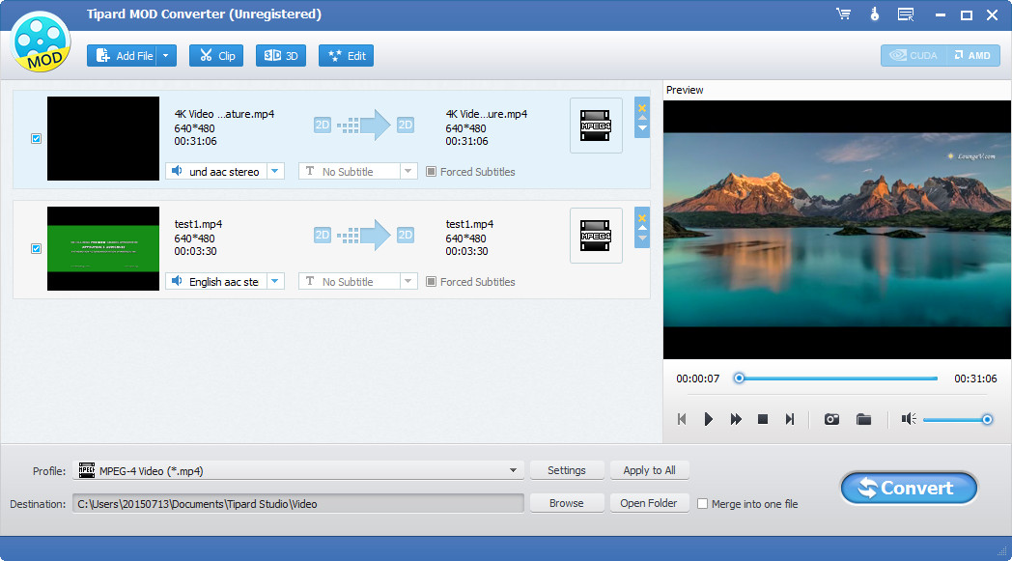Play the preview video
This screenshot has height=561, width=1012.
708,419
